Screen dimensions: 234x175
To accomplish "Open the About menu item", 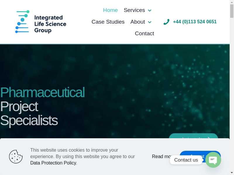I will click(x=137, y=22).
